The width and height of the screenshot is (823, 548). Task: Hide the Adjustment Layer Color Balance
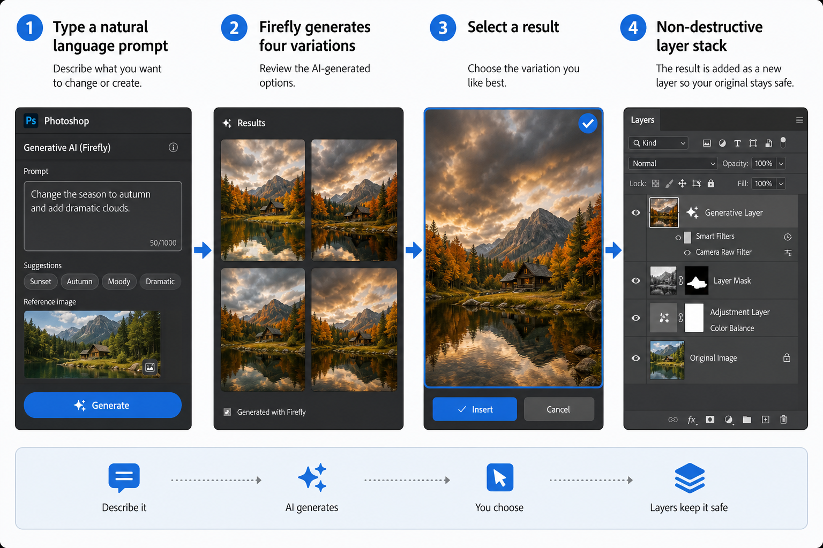point(636,318)
